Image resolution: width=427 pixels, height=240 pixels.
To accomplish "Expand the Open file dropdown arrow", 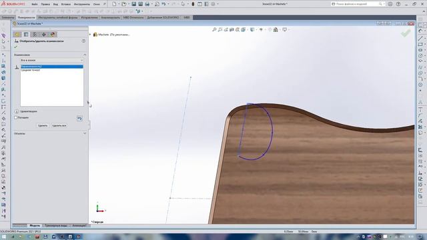I will (128, 4).
